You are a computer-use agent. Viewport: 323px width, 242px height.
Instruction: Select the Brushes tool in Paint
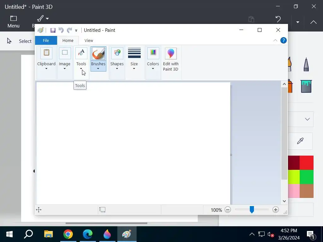98,59
